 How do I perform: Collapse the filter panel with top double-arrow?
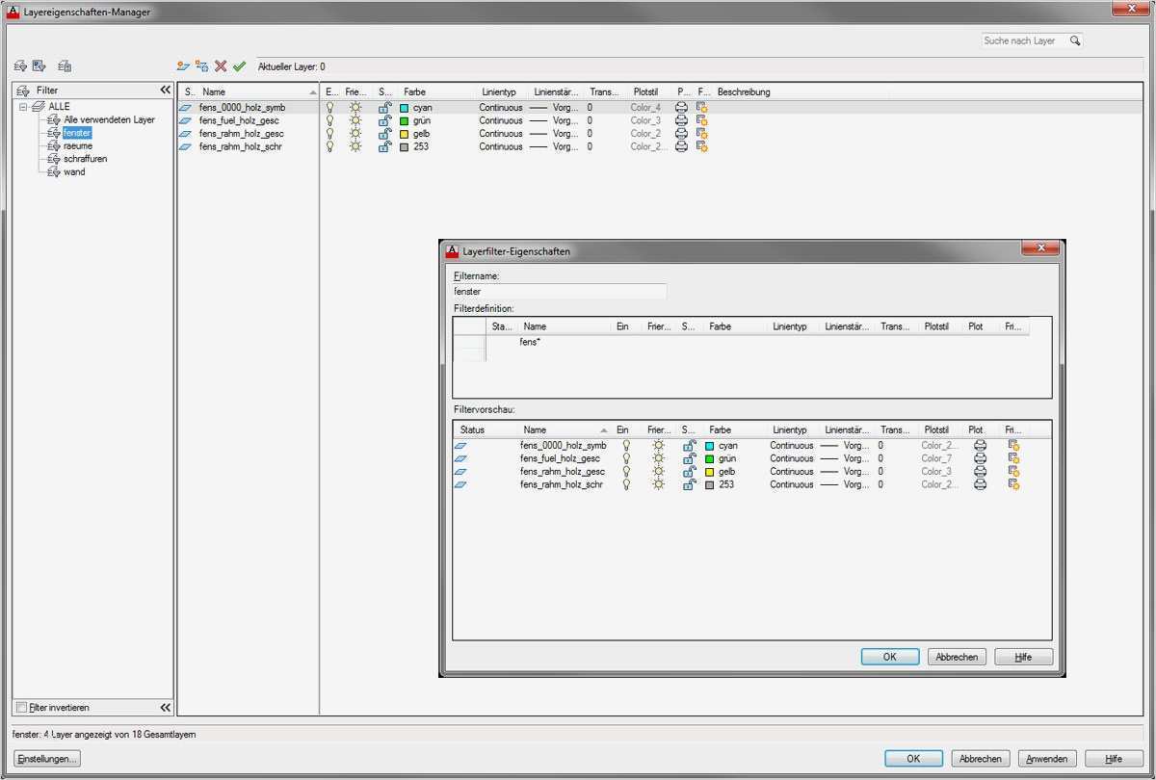(x=165, y=91)
